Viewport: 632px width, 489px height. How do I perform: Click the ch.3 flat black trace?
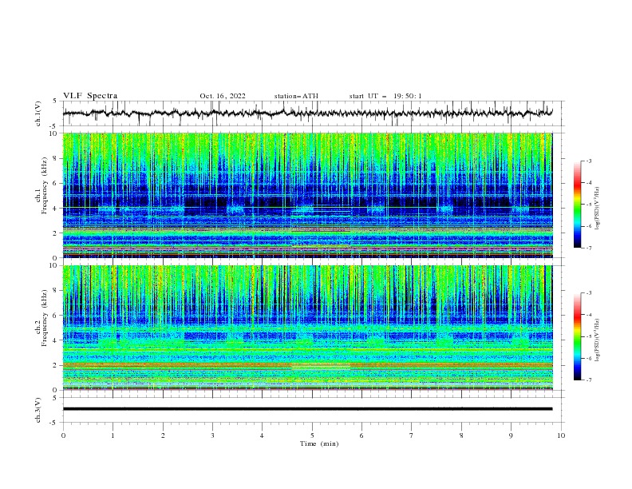click(307, 409)
